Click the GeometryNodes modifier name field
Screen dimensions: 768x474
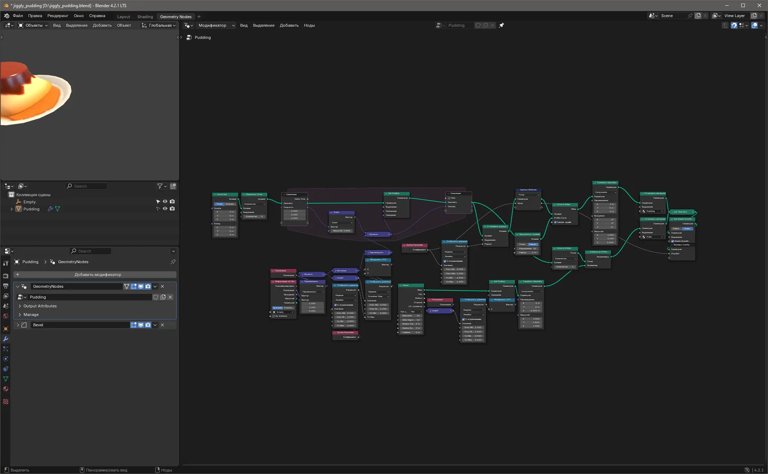pyautogui.click(x=76, y=286)
